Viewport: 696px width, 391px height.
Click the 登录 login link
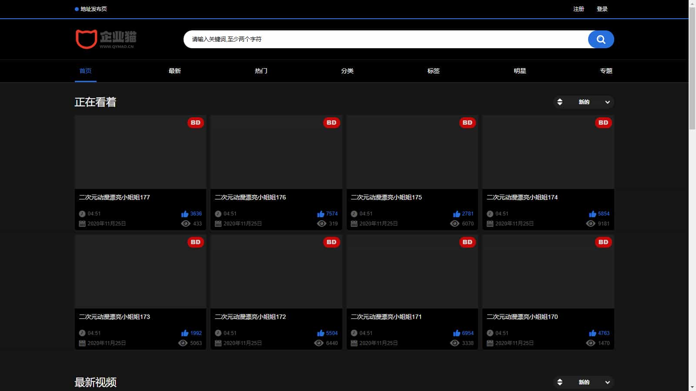tap(602, 9)
